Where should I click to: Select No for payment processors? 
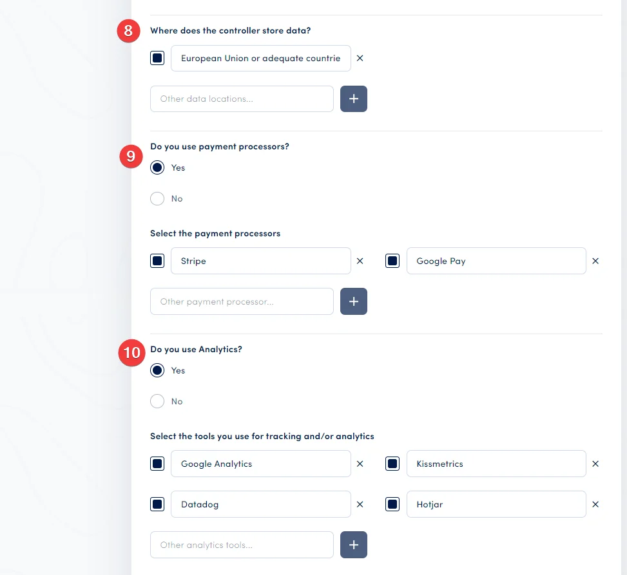(157, 198)
